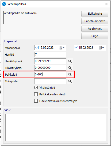Click the Verkkopalkka app logo icon
Screen dimensions: 111x146
(x=4, y=4)
